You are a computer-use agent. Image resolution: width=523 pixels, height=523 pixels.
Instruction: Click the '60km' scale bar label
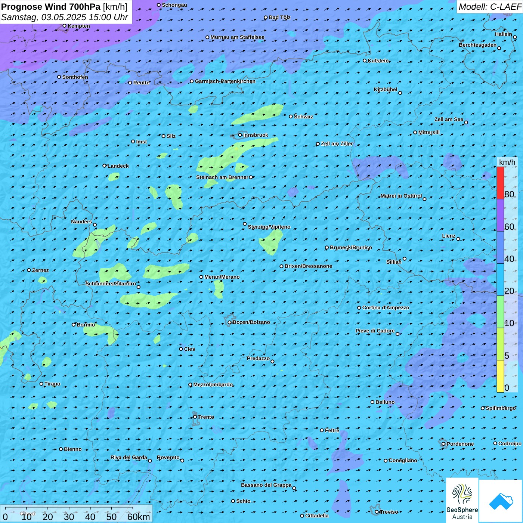139,517
